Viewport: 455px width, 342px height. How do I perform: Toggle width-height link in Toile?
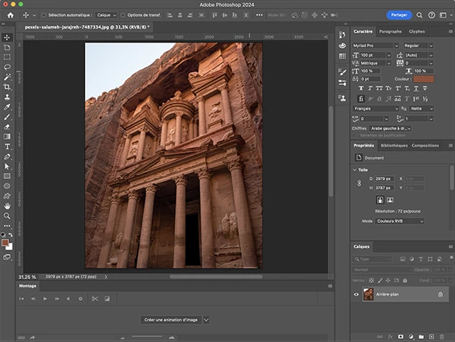click(x=359, y=184)
